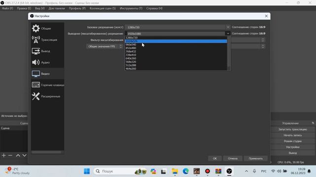Choose 464x260 in the resolution list

tap(176, 69)
